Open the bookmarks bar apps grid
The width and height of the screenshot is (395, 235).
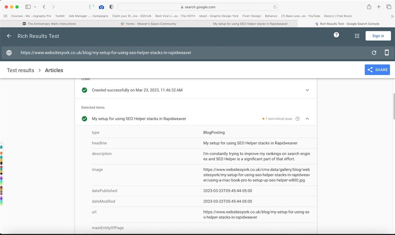5,16
